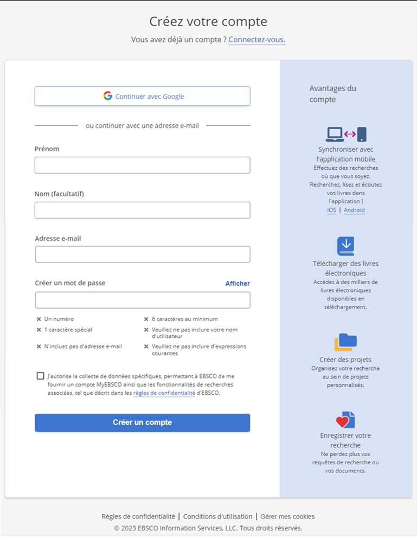Open the iOS app link
The height and width of the screenshot is (538, 417).
tap(331, 210)
